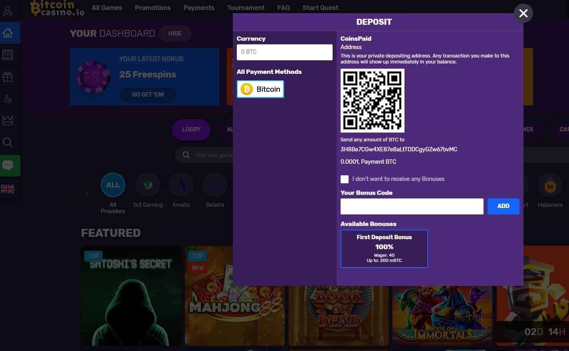Open search via sidebar magnifier icon
The width and height of the screenshot is (569, 351).
coord(8,143)
